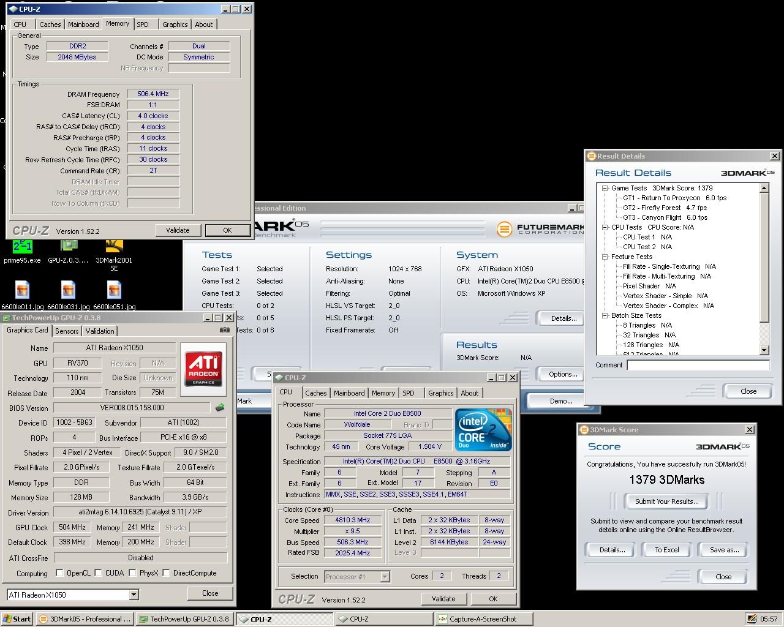Screen dimensions: 784x627
Task: Click the ATI Radeon logo in GPU-Z
Action: (x=203, y=369)
